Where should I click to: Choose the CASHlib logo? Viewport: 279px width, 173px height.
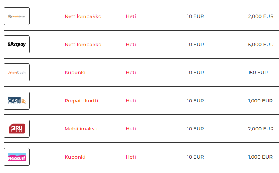click(17, 101)
